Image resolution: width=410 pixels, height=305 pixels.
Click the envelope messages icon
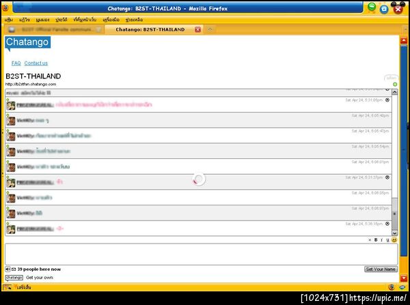click(x=14, y=269)
